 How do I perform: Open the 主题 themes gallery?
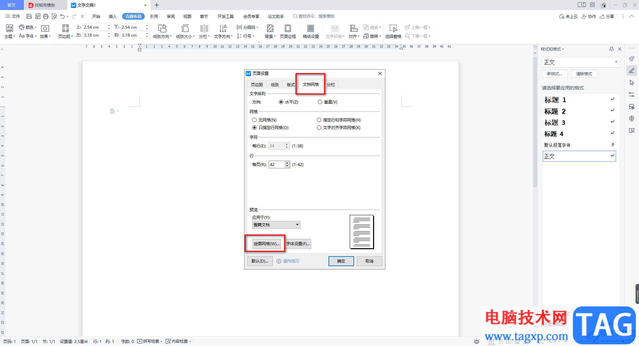click(10, 32)
